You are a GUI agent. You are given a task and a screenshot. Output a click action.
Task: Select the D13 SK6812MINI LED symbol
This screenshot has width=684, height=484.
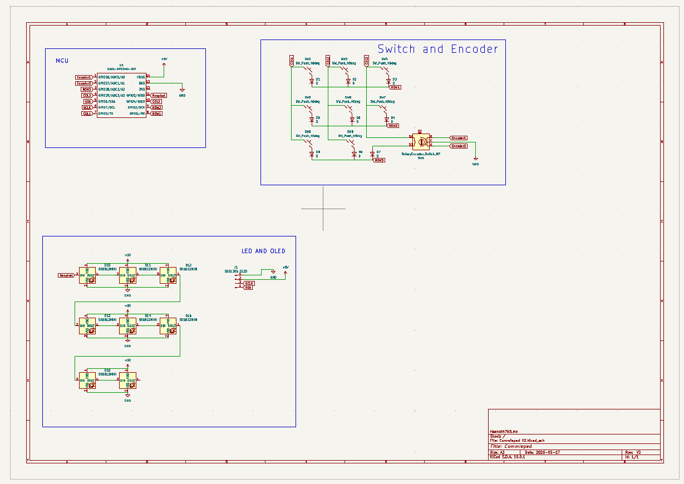[87, 325]
